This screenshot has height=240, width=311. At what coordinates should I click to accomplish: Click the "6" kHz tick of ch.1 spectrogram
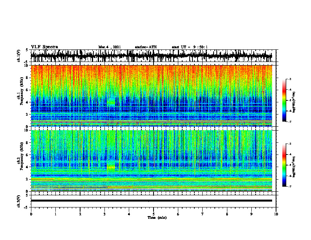pos(27,90)
